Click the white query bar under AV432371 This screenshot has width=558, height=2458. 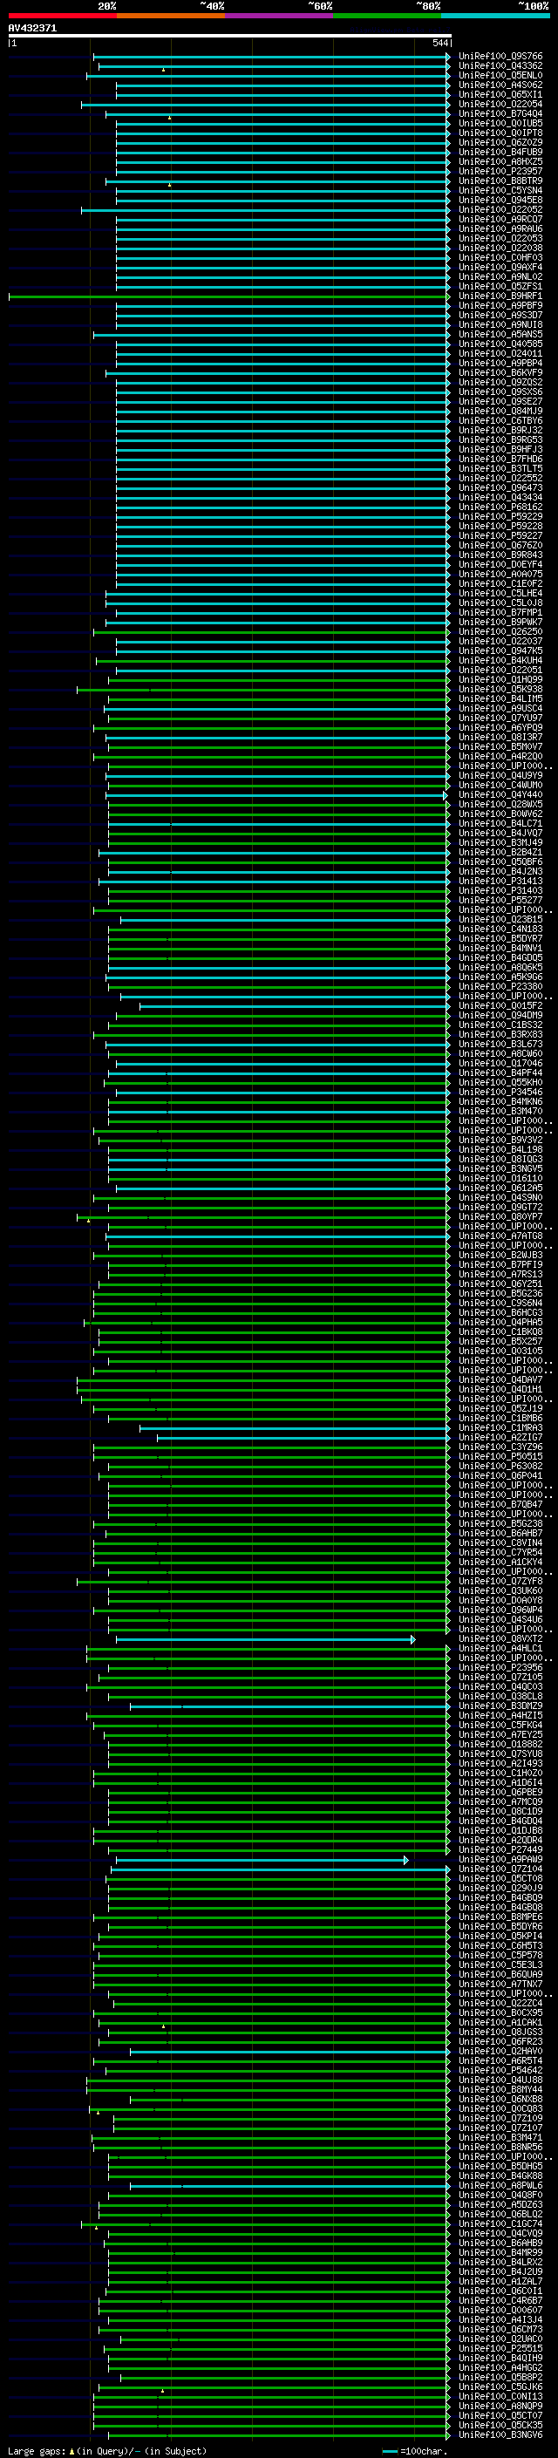[230, 35]
